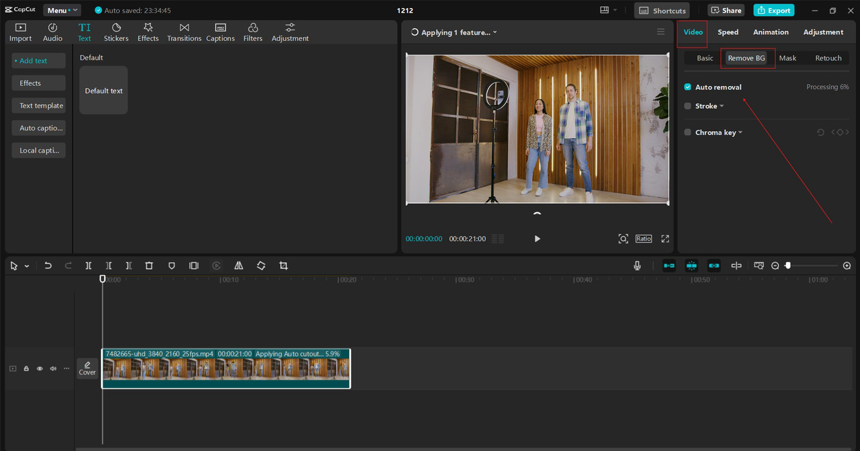Open the Menu dropdown
Viewport: 860px width, 451px height.
click(x=61, y=10)
